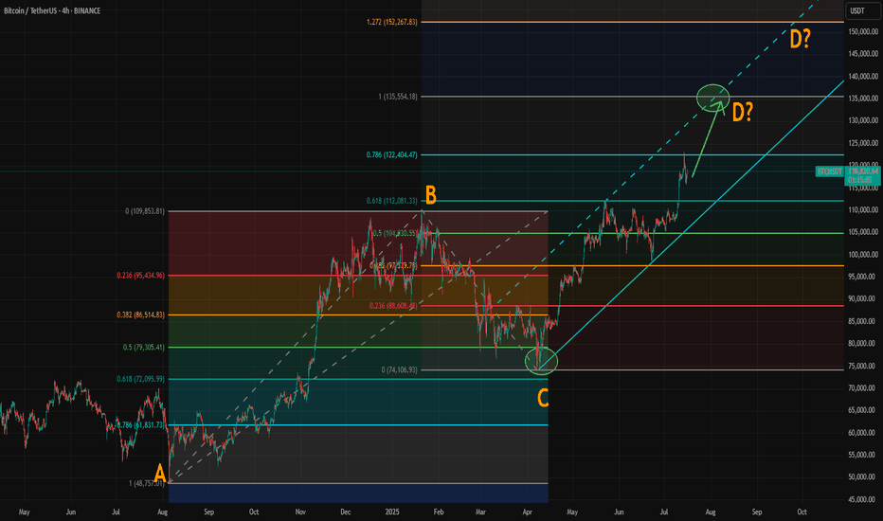This screenshot has width=883, height=521.
Task: Click 140,000.00 on the price axis
Action: click(x=863, y=77)
